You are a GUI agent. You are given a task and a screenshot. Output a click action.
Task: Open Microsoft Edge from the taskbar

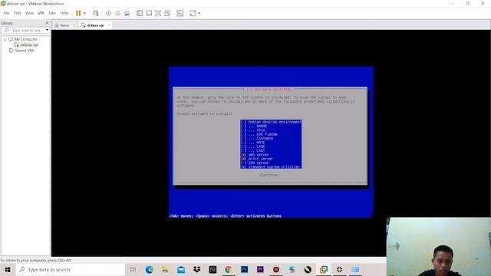pyautogui.click(x=149, y=269)
